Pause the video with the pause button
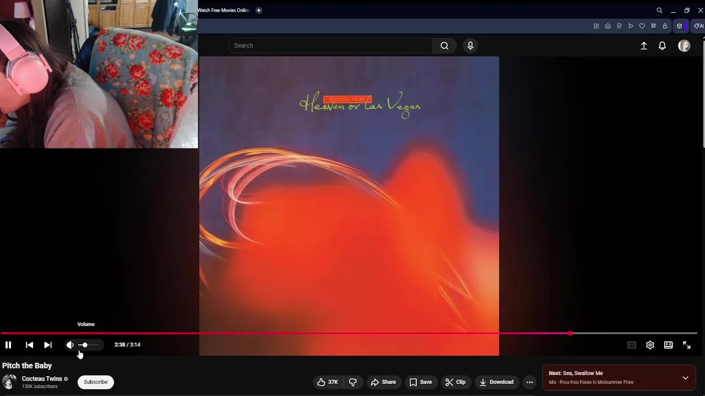This screenshot has width=705, height=396. (8, 345)
